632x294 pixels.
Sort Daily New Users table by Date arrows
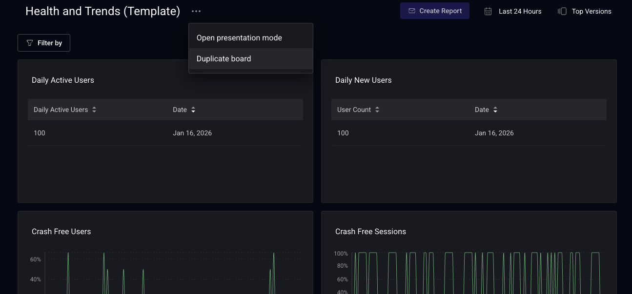click(495, 110)
